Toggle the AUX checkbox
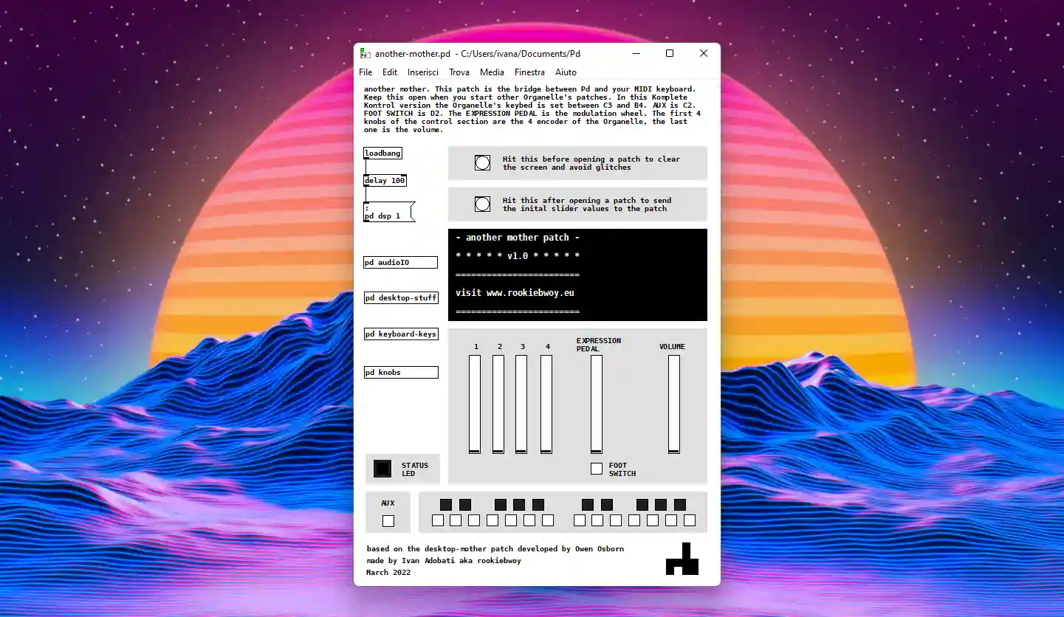This screenshot has height=617, width=1064. point(388,521)
